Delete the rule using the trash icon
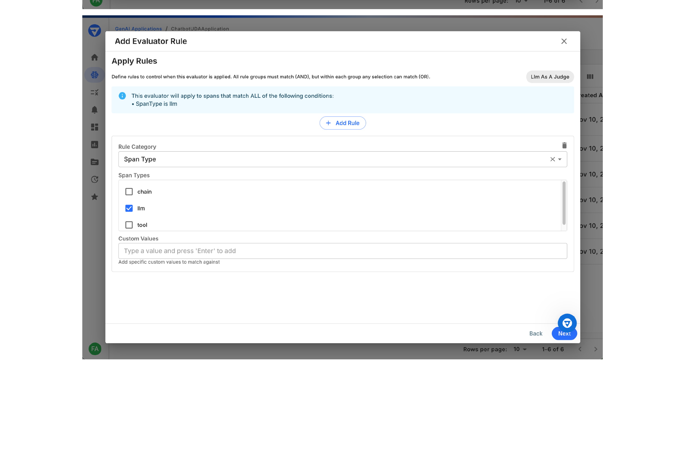This screenshot has width=685, height=470. point(564,145)
